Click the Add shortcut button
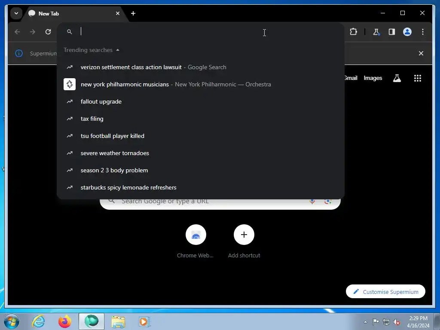This screenshot has width=440, height=330. point(244,241)
